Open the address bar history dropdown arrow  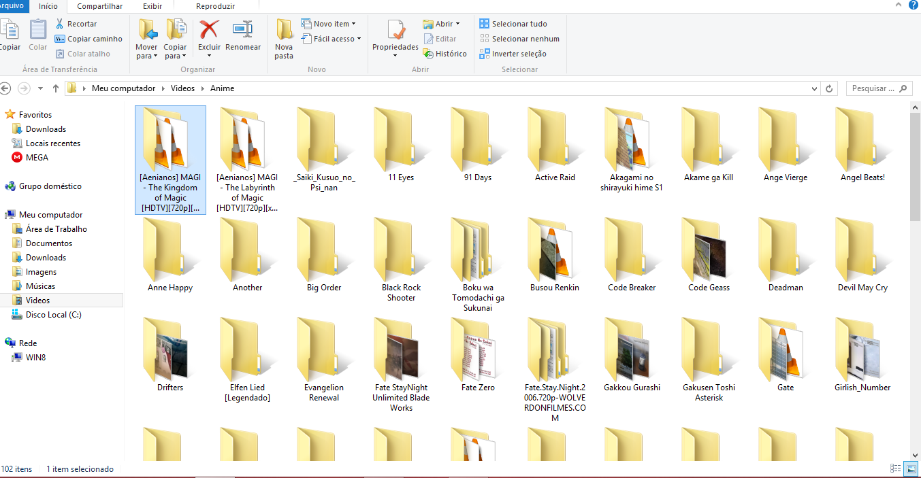click(x=815, y=88)
